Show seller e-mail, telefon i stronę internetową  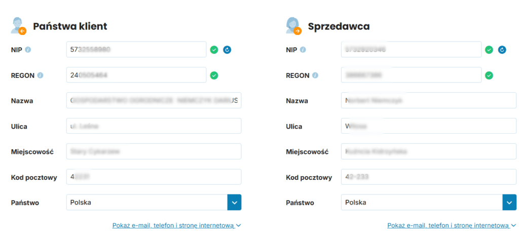tap(451, 226)
